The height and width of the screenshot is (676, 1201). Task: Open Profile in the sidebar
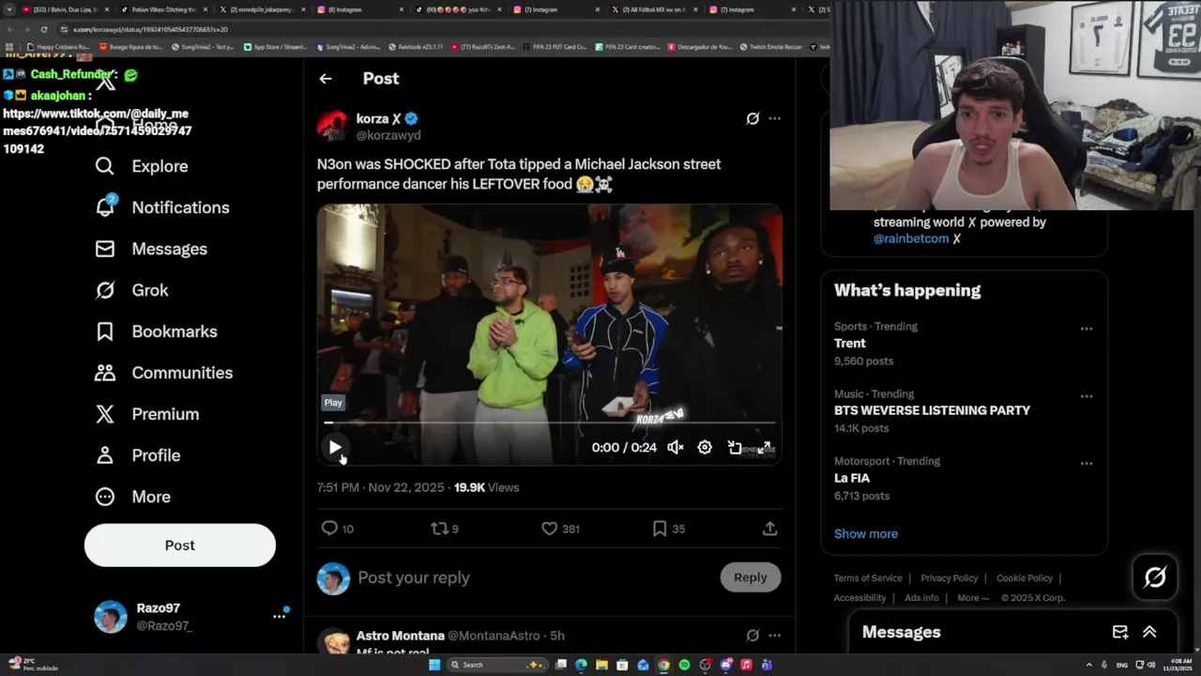tap(137, 455)
